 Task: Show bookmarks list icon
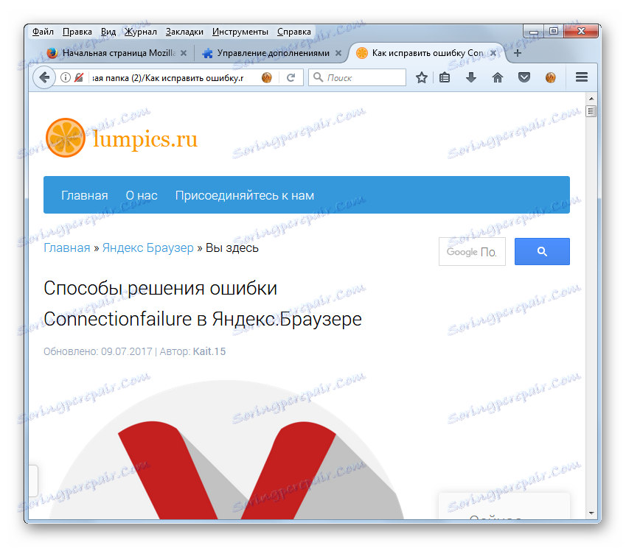coord(445,77)
